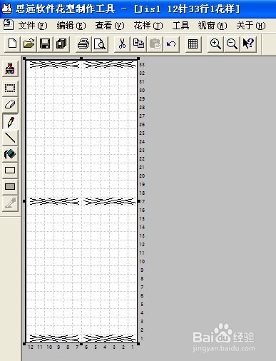Save file with the floppy disk icon
This screenshot has width=276, height=361.
click(x=45, y=44)
